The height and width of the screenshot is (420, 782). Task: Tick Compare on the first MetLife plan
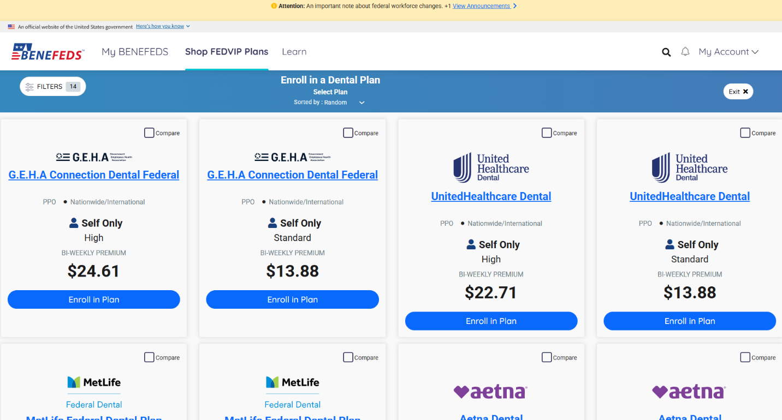point(149,357)
